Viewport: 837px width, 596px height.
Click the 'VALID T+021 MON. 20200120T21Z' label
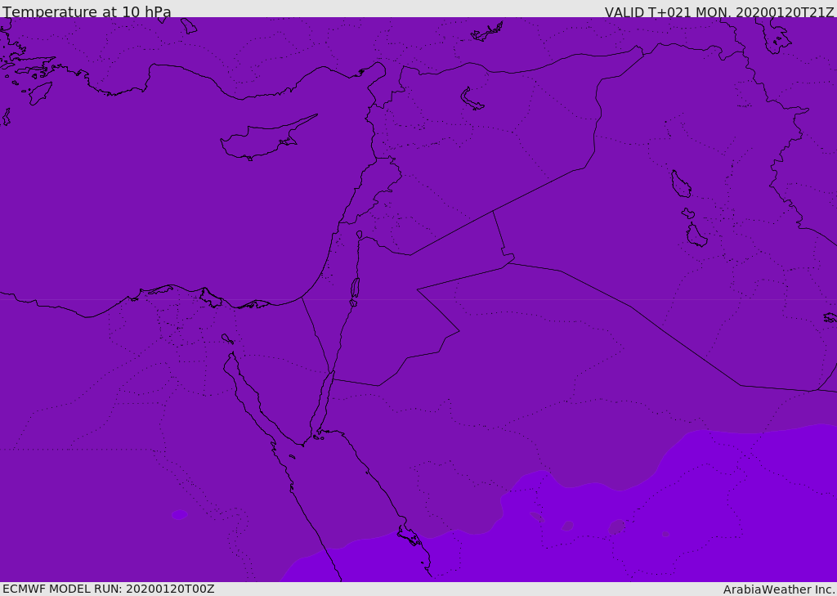[x=719, y=12]
